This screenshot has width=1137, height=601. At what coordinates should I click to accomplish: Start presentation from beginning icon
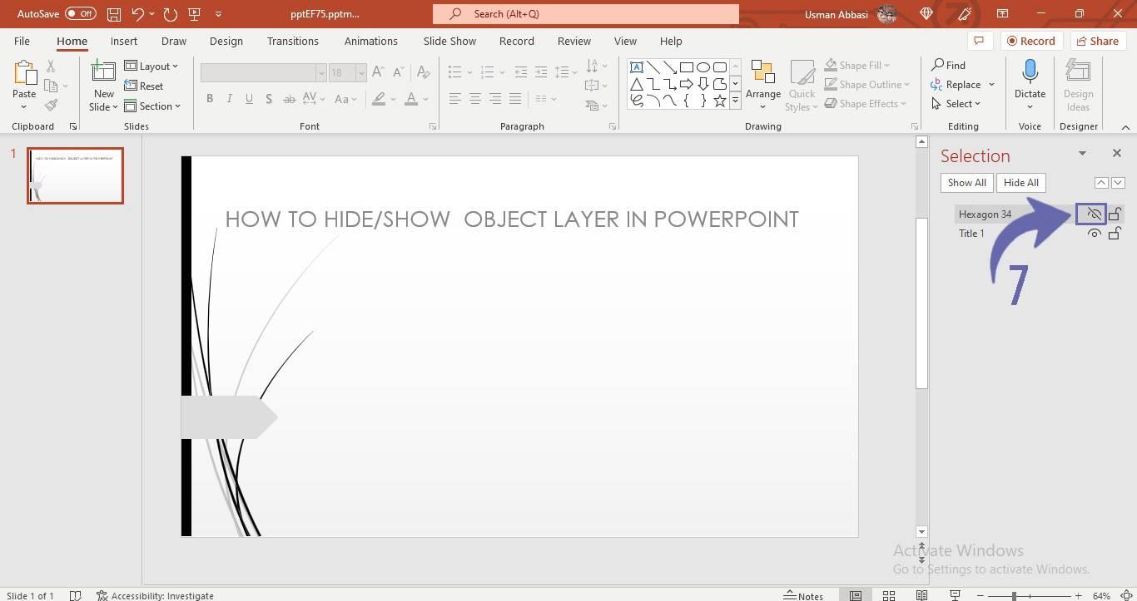click(x=194, y=14)
